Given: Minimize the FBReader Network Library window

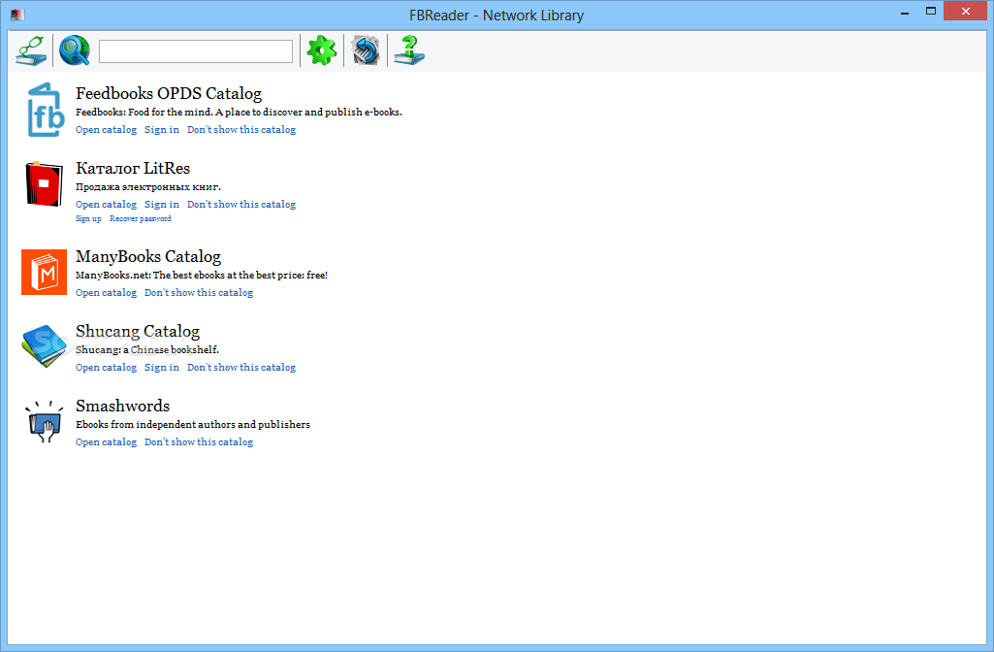Looking at the screenshot, I should (905, 12).
